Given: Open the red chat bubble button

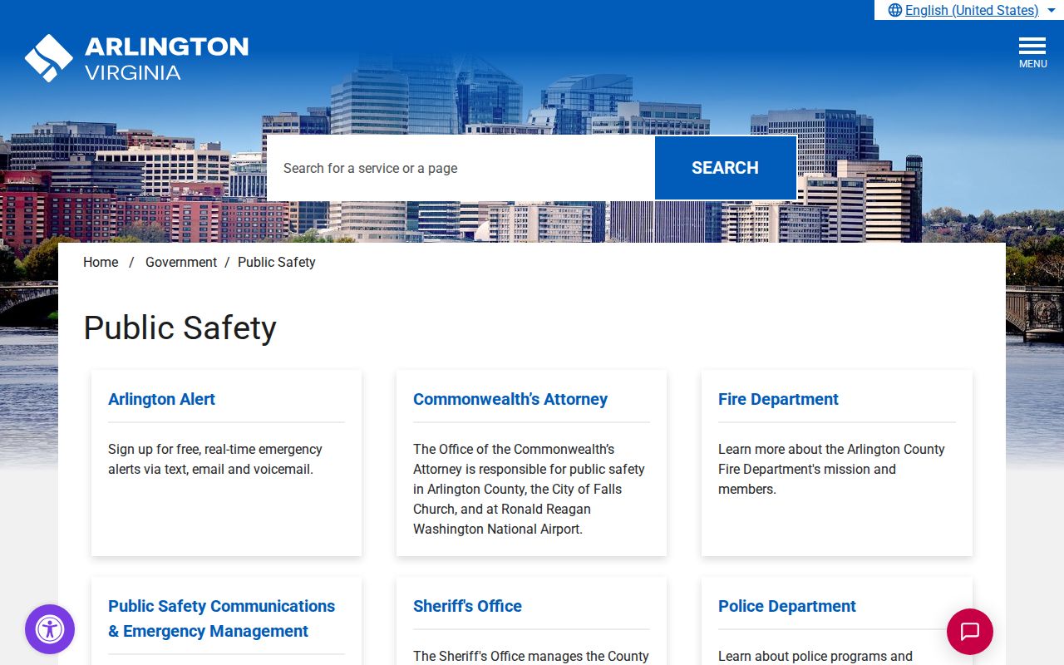Looking at the screenshot, I should 970,632.
